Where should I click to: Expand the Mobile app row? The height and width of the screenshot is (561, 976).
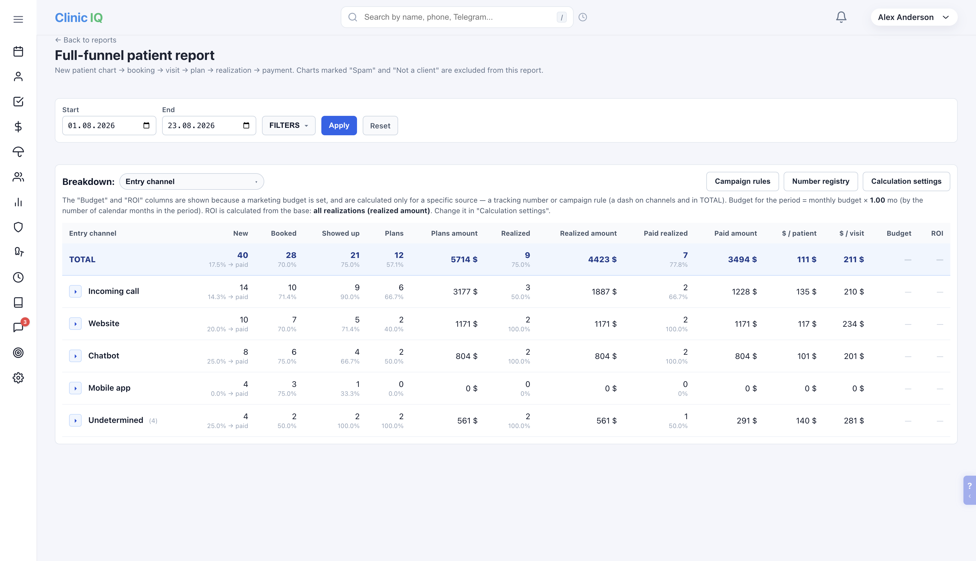76,388
